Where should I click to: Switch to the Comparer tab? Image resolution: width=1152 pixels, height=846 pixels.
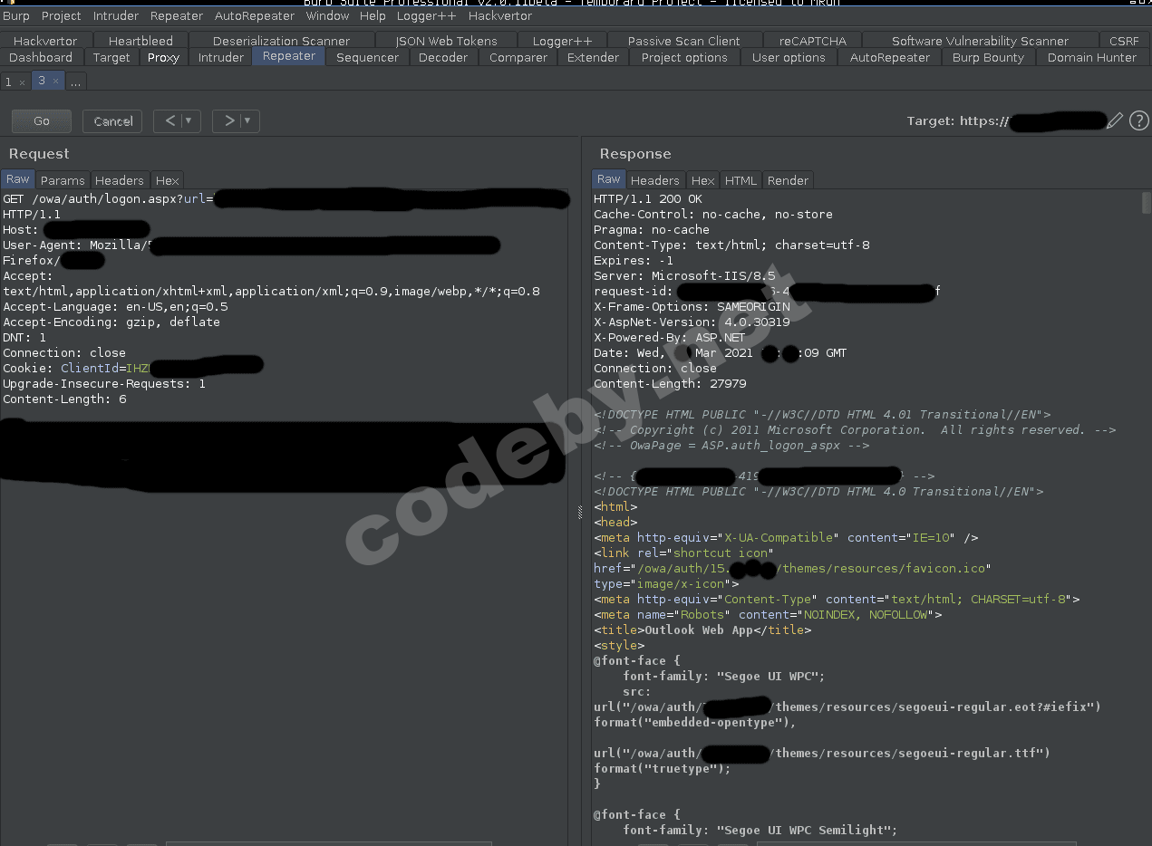[x=518, y=57]
